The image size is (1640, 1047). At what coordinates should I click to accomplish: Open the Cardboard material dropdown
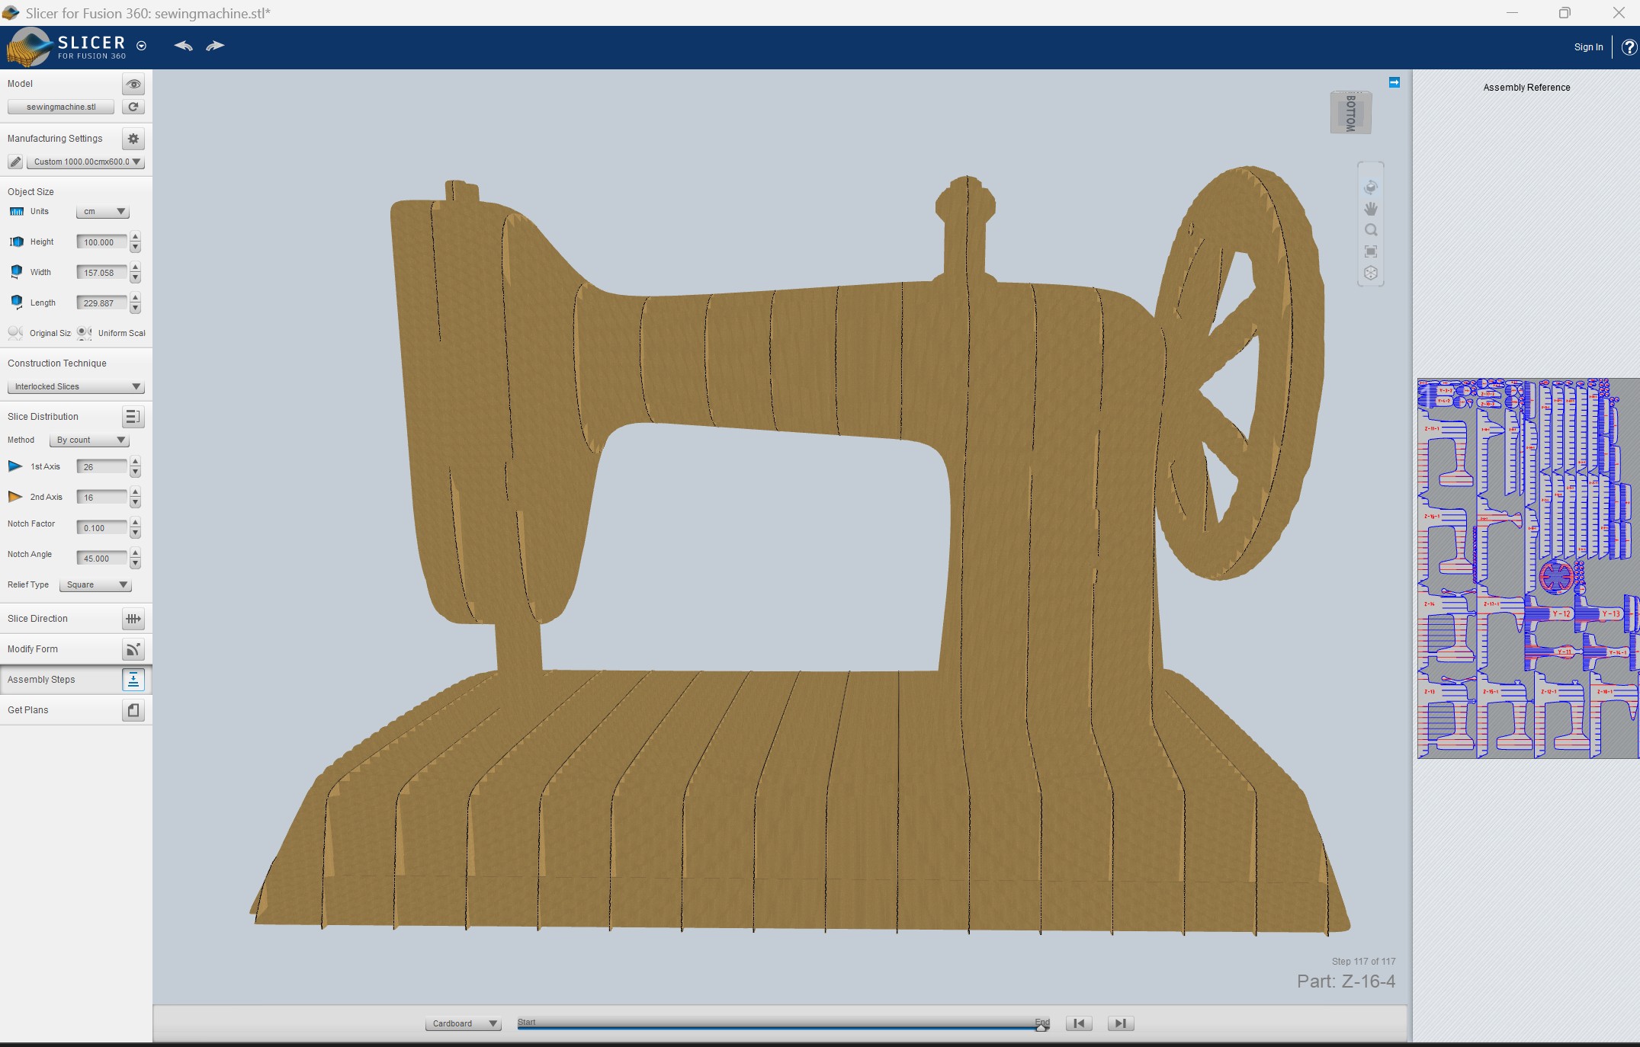(x=464, y=1023)
